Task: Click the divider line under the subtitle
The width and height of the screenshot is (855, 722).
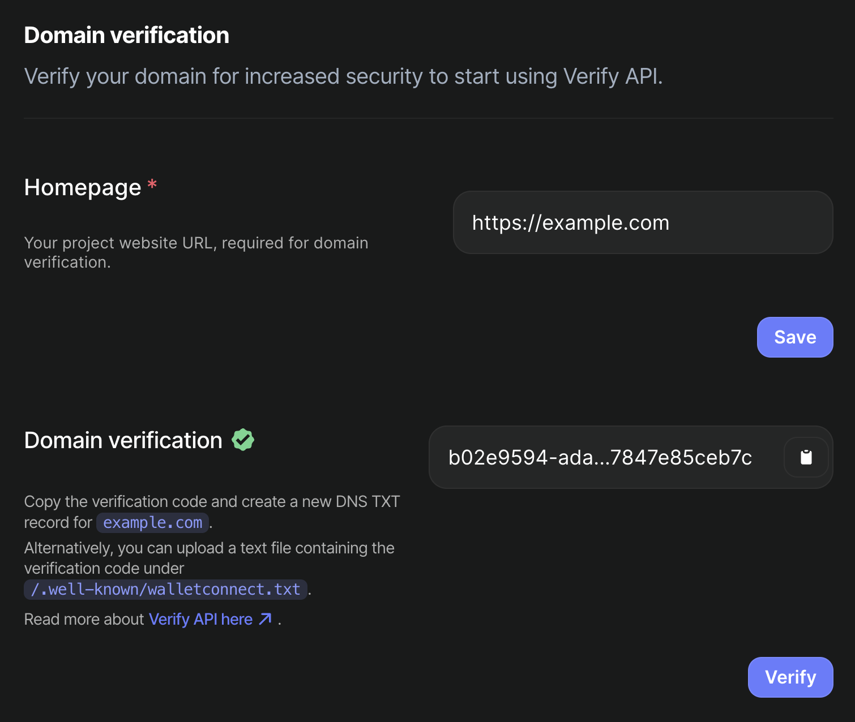Action: coord(428,118)
